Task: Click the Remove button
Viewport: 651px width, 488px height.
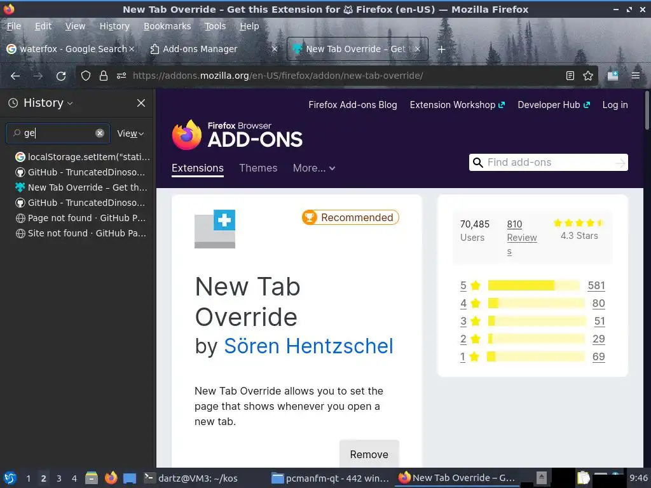Action: point(369,454)
